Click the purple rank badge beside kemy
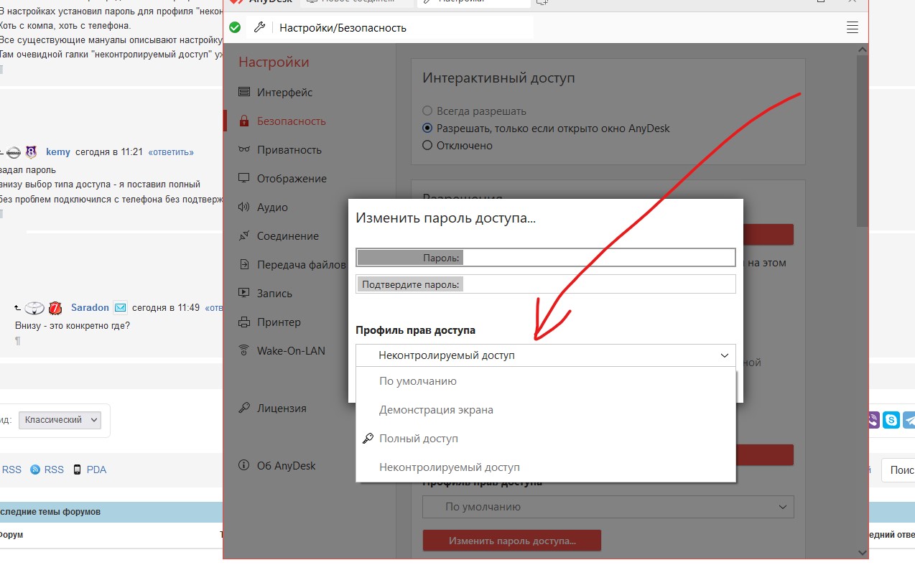The height and width of the screenshot is (565, 915). (31, 152)
